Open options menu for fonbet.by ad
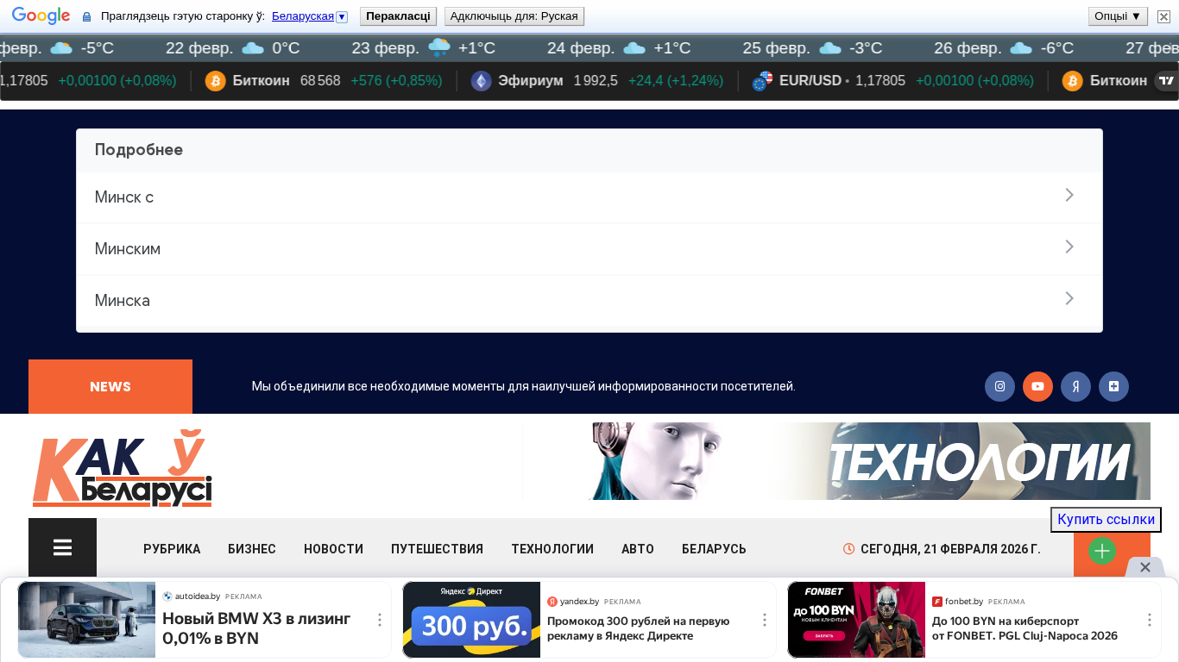Screen dimensions: 1179x662 pos(1150,620)
